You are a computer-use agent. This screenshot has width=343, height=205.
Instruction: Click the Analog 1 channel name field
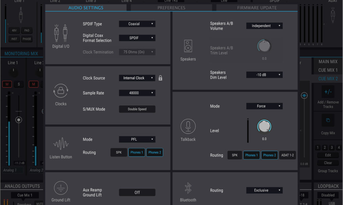13,170
